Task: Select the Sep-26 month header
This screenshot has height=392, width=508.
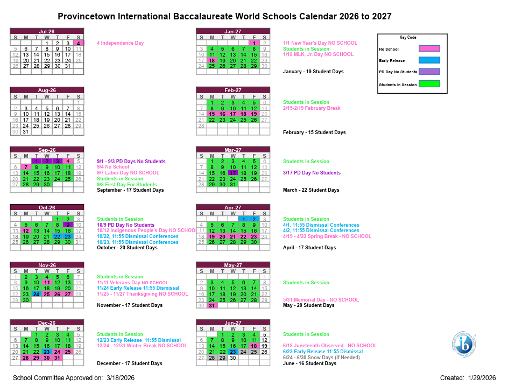Action: (x=47, y=150)
